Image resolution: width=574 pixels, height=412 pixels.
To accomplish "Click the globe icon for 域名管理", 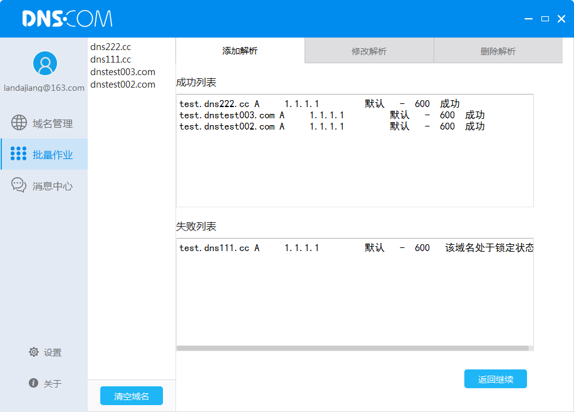I will pos(19,123).
